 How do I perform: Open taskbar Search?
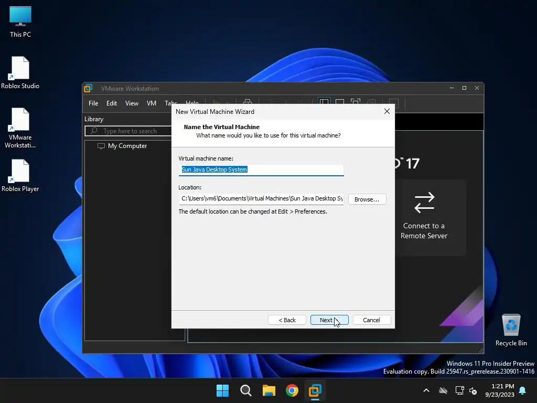coord(245,390)
